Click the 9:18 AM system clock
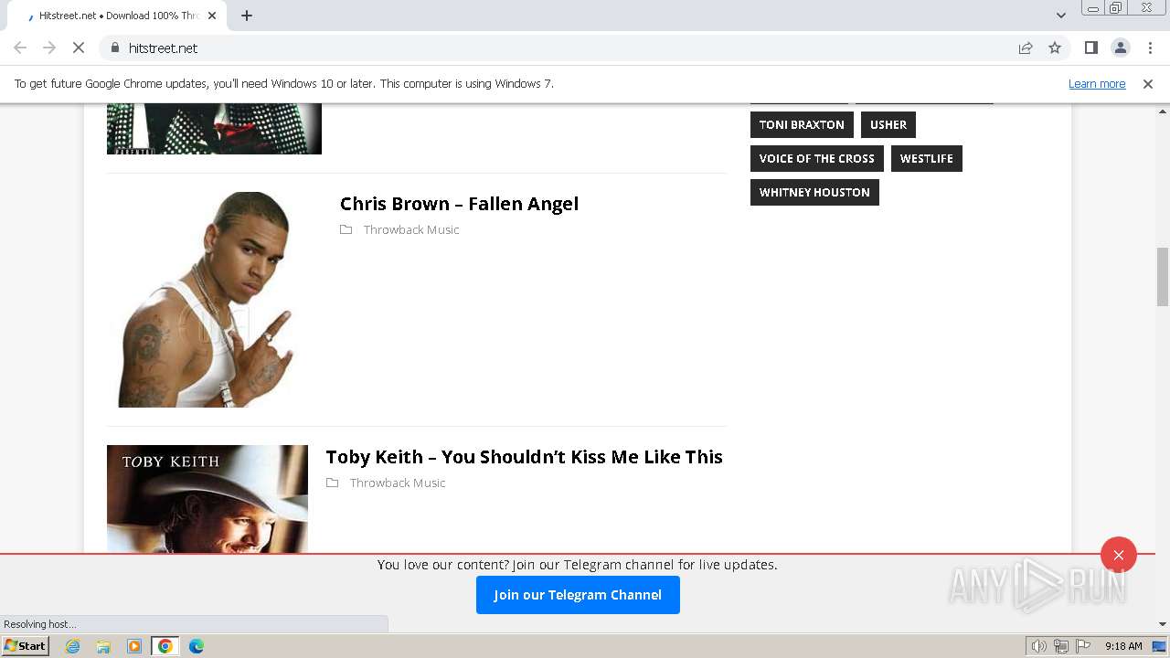Viewport: 1170px width, 658px height. click(x=1123, y=646)
